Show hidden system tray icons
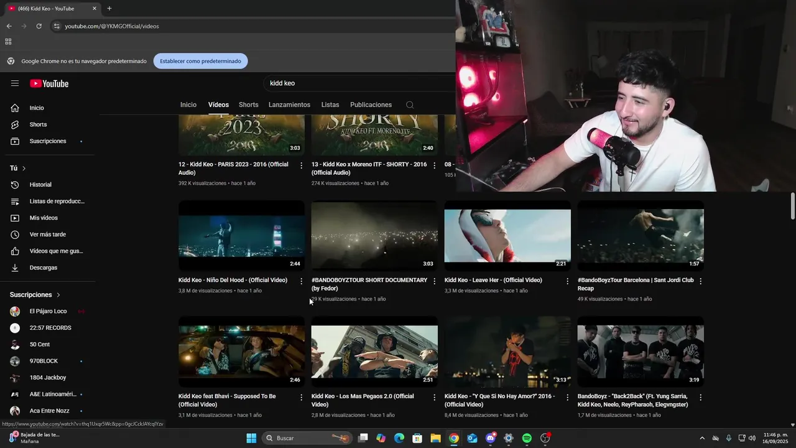796x448 pixels. 702,438
